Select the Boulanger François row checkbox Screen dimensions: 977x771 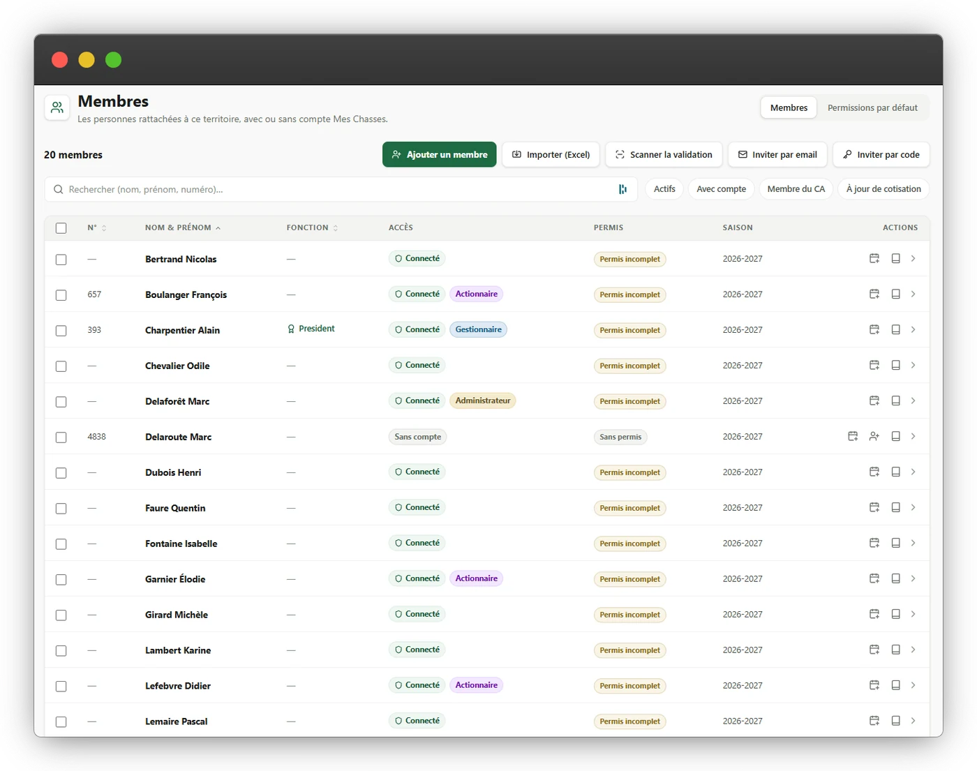[61, 295]
